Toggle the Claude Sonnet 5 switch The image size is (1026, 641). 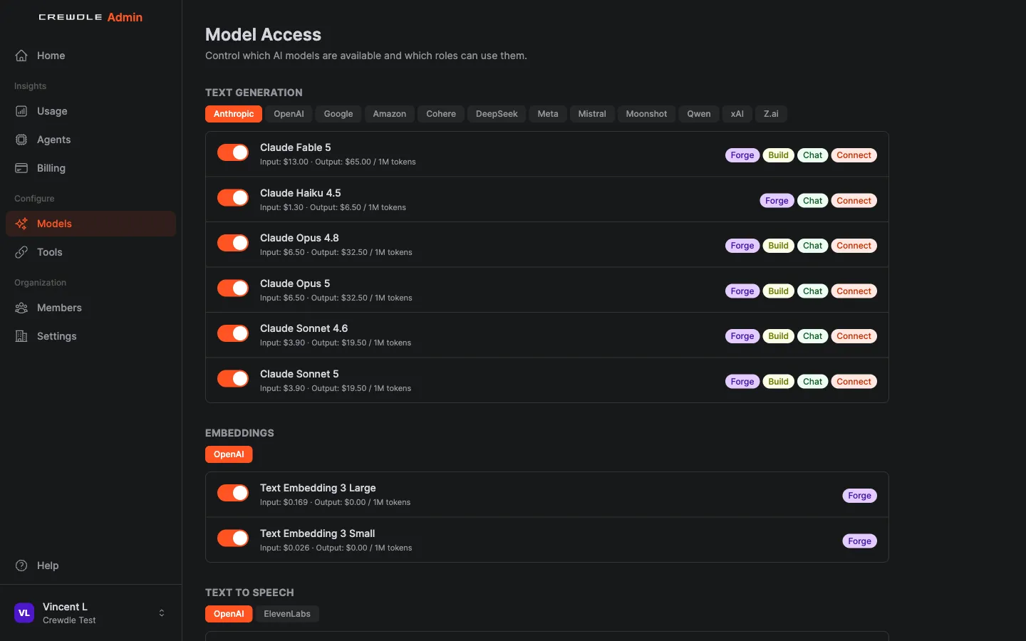(x=233, y=379)
